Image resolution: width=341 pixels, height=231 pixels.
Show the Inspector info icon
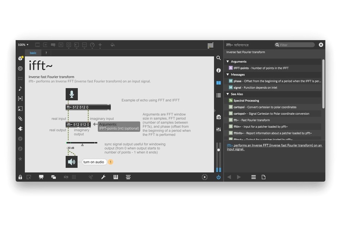219,70
